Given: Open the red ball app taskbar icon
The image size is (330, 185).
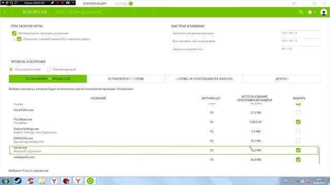Looking at the screenshot, I should coord(67,181).
